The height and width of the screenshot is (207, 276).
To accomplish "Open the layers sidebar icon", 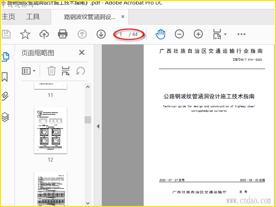I will [5, 117].
